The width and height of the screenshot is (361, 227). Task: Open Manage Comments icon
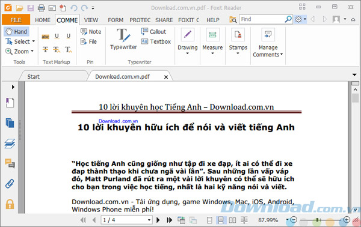[x=268, y=35]
